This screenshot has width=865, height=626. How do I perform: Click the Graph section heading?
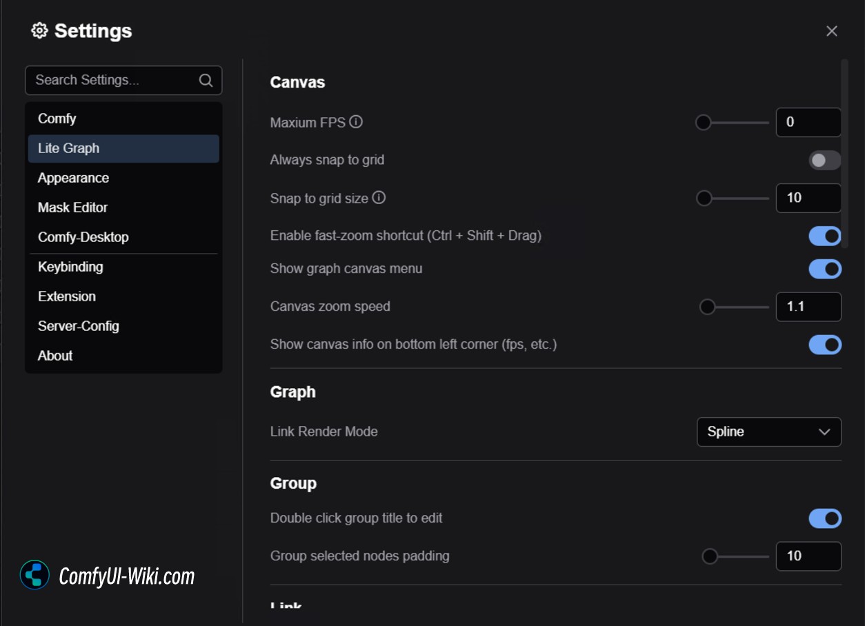[292, 392]
